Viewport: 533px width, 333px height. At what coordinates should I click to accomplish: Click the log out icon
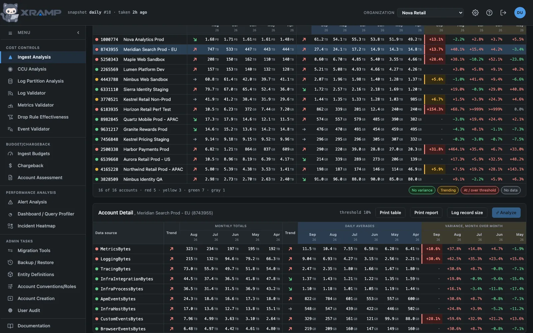click(503, 13)
